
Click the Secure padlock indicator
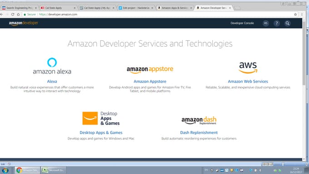(30, 15)
